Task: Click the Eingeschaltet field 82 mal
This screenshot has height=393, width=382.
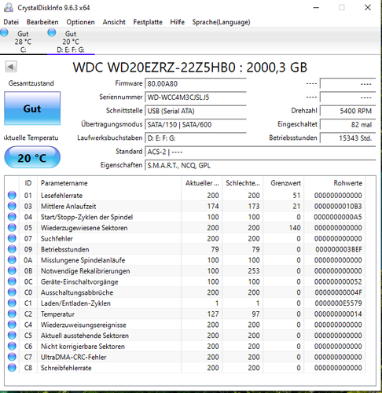Action: click(347, 125)
